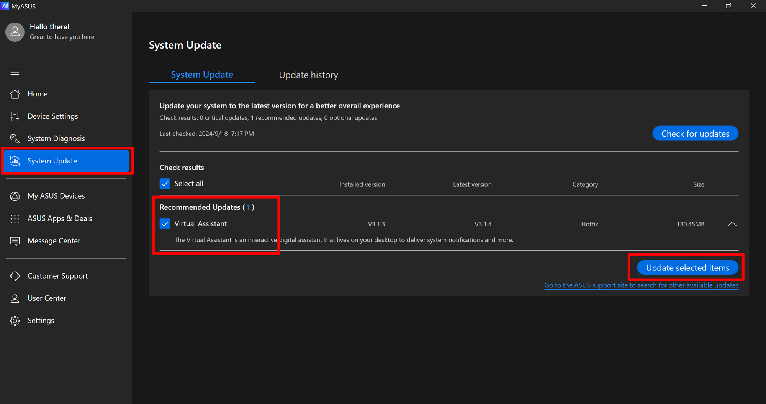Click the Message Center chat icon

point(15,241)
